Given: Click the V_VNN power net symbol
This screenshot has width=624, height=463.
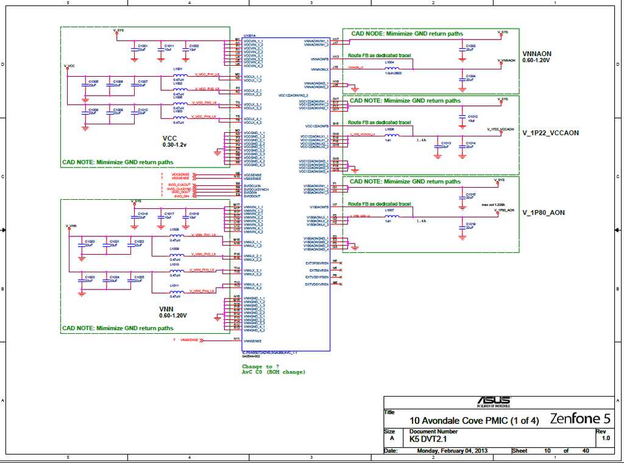Looking at the screenshot, I should click(x=71, y=228).
